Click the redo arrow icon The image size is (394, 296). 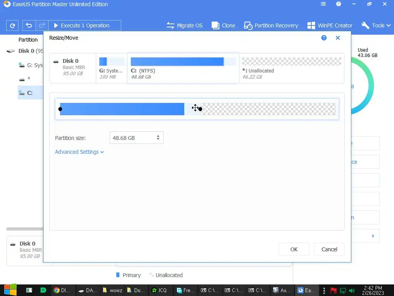(42, 25)
